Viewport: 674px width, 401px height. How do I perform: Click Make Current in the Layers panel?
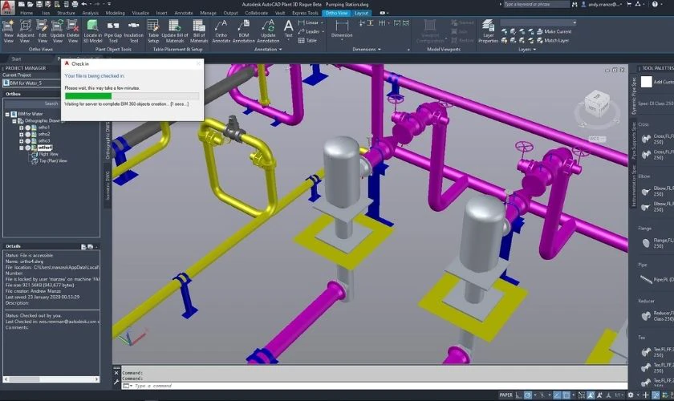coord(554,31)
